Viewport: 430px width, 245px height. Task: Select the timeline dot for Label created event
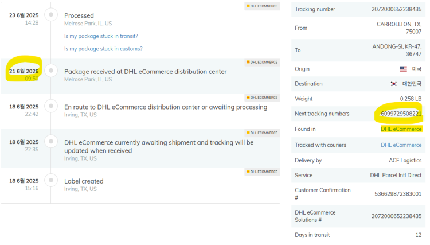51,180
